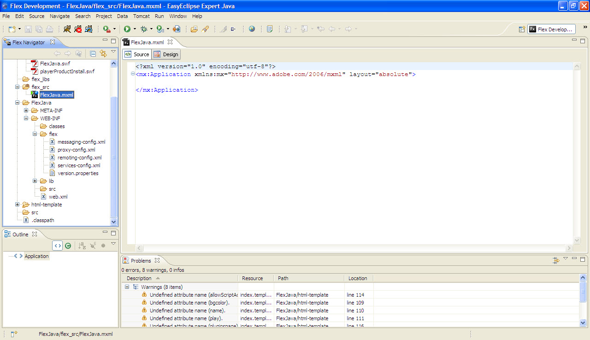Click the Flex Navigator vertical scrollbar

114,143
